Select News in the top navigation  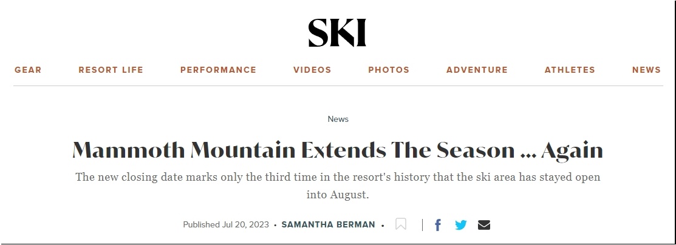(646, 70)
